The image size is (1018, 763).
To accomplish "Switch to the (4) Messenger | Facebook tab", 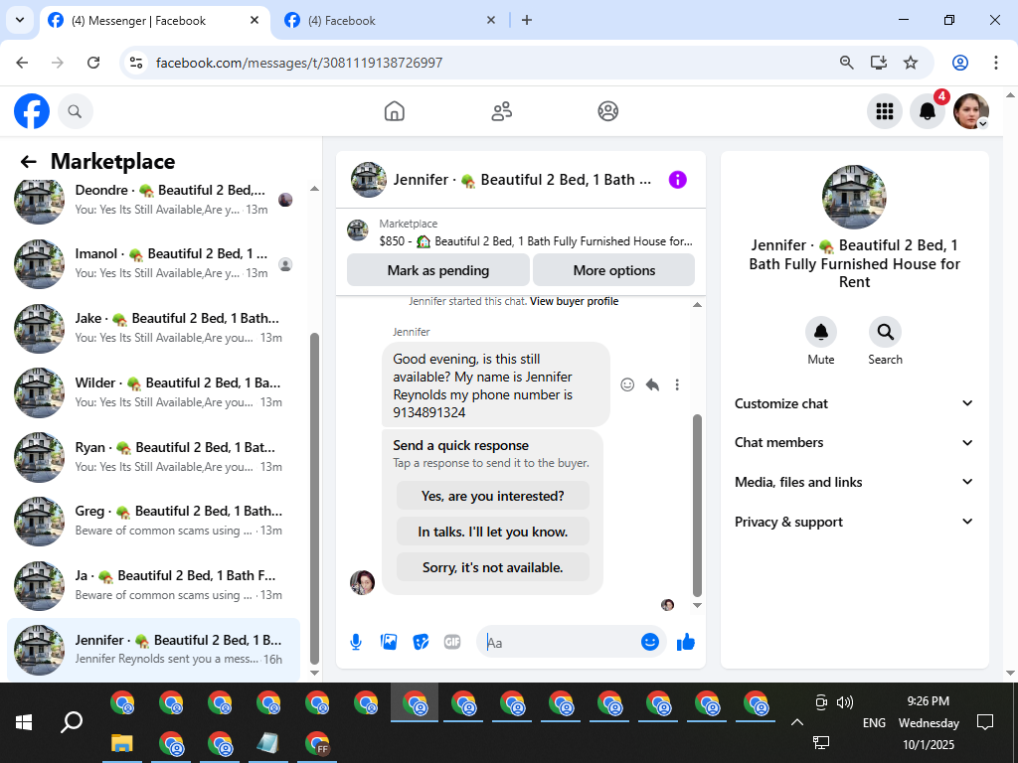I will pyautogui.click(x=154, y=21).
